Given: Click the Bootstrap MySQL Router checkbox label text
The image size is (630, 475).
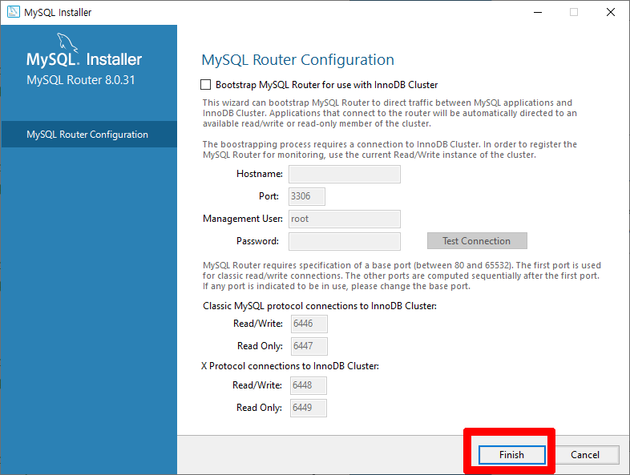Looking at the screenshot, I should pyautogui.click(x=327, y=85).
